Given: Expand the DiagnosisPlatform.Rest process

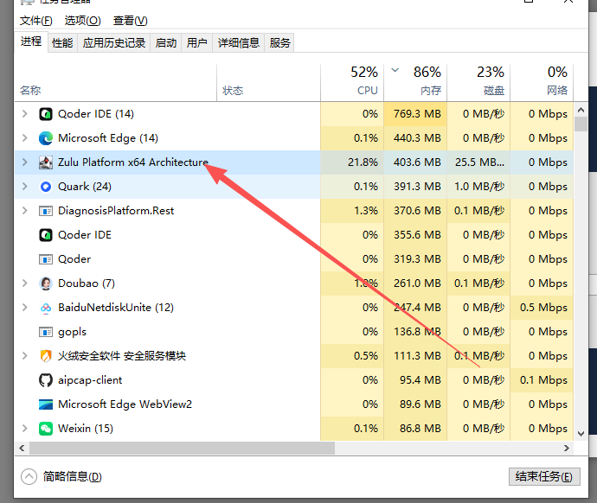Looking at the screenshot, I should (25, 211).
